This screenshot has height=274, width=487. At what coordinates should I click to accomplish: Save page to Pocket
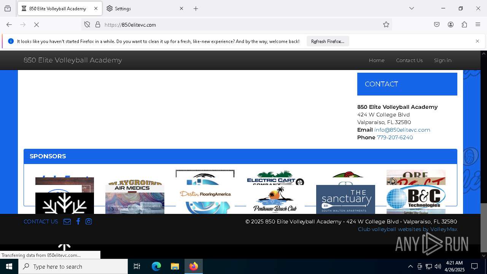[x=437, y=25]
